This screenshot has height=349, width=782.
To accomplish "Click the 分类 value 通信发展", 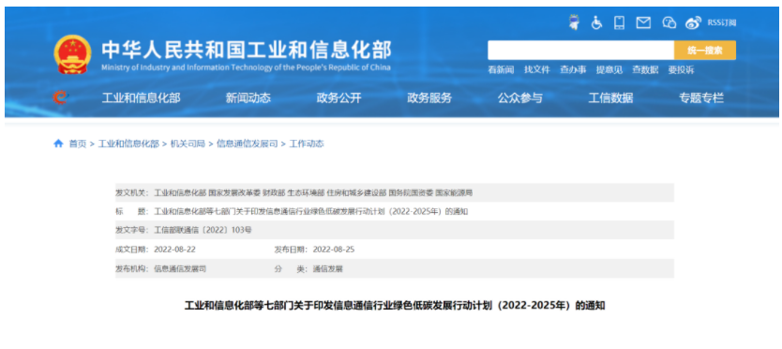I will pyautogui.click(x=327, y=268).
